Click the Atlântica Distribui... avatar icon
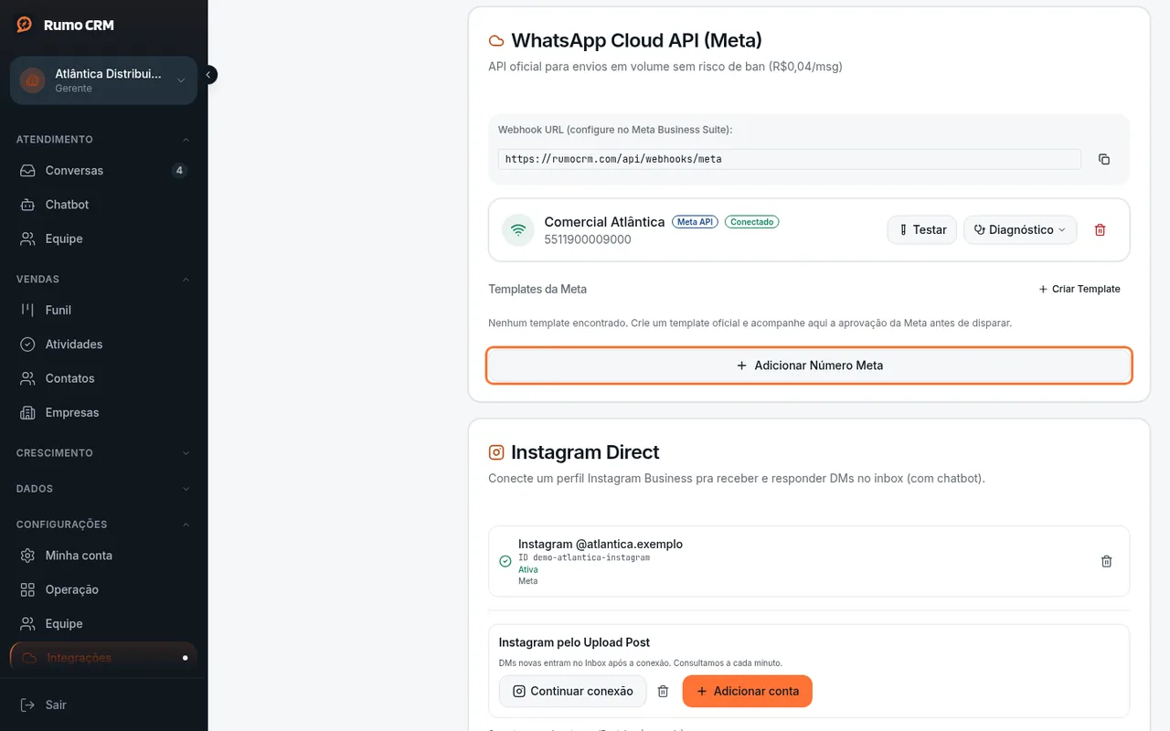The height and width of the screenshot is (731, 1170). click(x=33, y=80)
